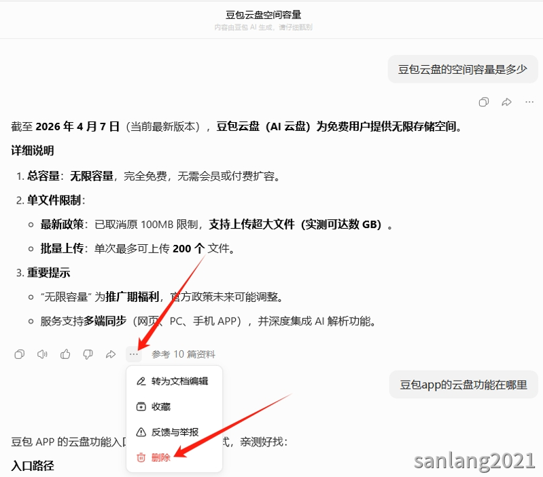Select 收藏 in the popup menu
This screenshot has width=543, height=477.
coord(174,407)
